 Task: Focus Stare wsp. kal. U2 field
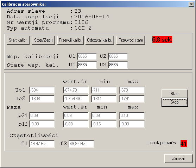[x=118, y=65]
